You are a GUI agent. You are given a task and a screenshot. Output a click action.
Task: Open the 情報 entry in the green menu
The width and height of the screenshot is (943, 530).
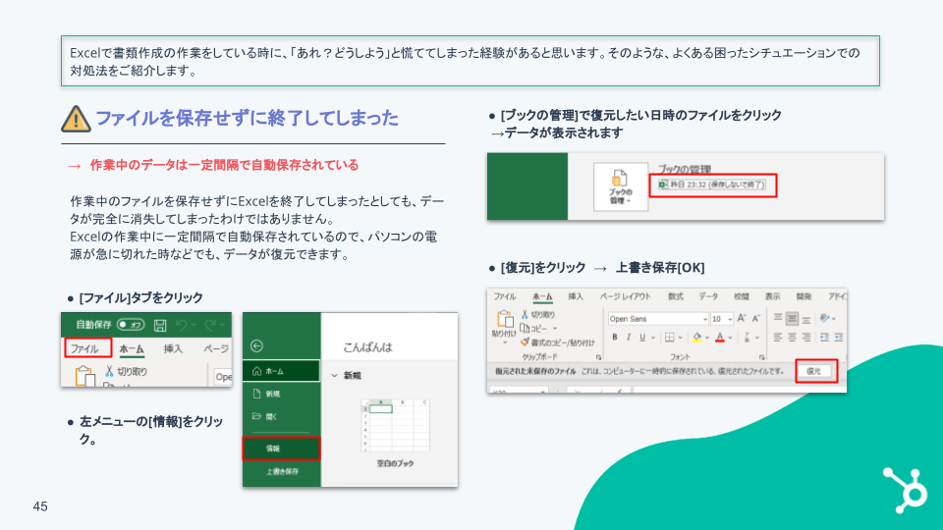tap(281, 449)
